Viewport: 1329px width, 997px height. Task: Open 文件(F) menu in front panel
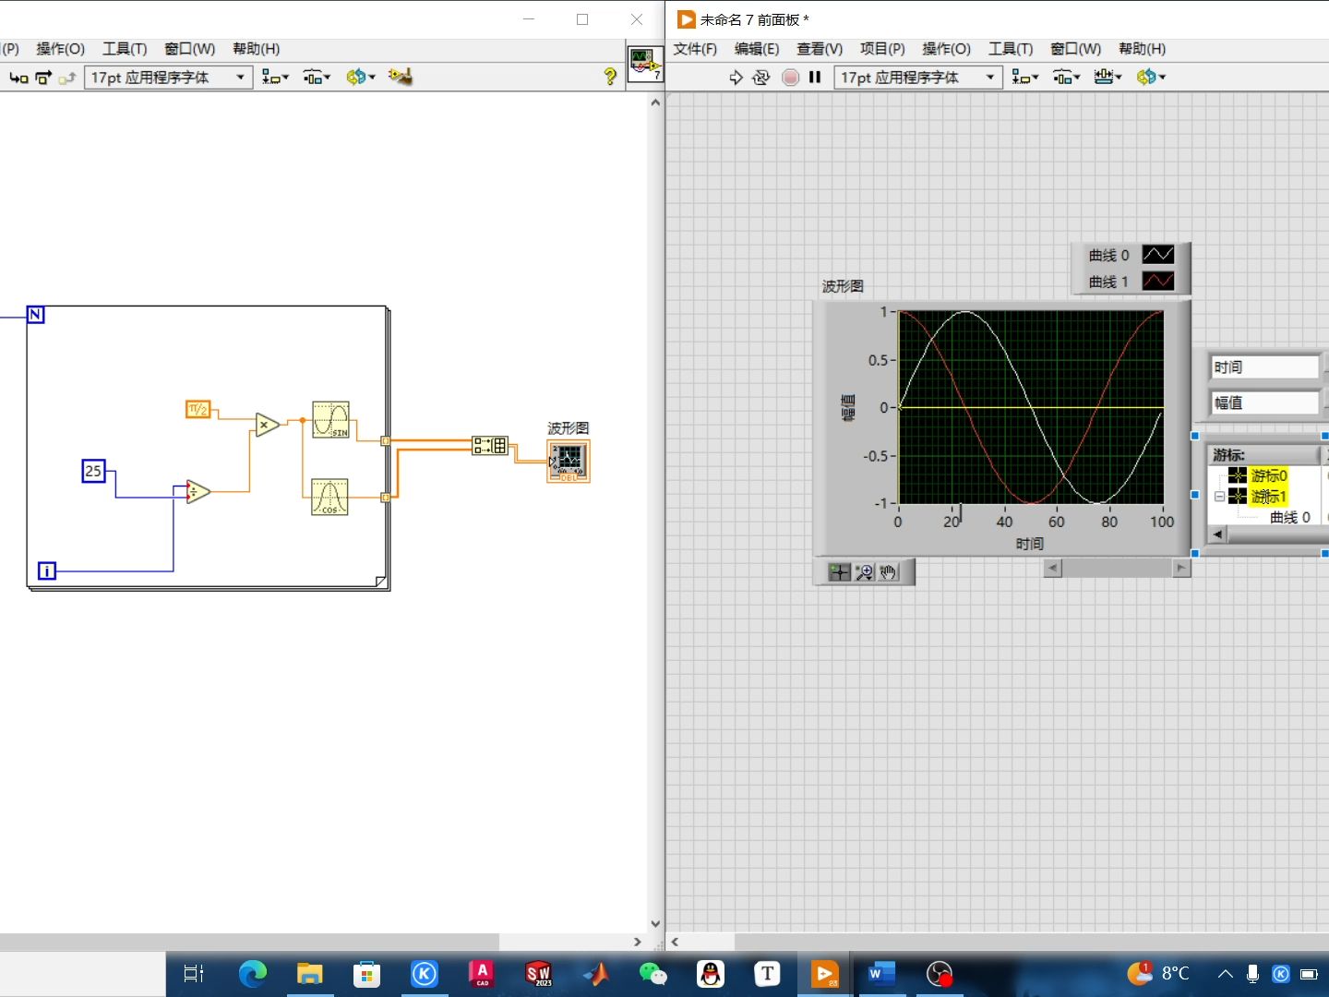pos(695,49)
